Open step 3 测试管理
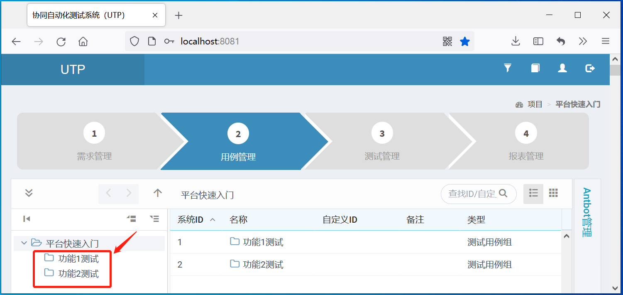The width and height of the screenshot is (623, 295). [382, 142]
